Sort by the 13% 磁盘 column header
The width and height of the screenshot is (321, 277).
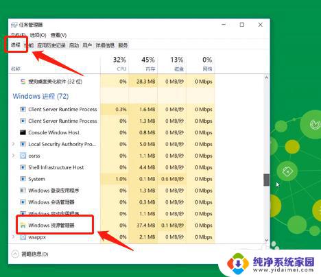(x=171, y=64)
